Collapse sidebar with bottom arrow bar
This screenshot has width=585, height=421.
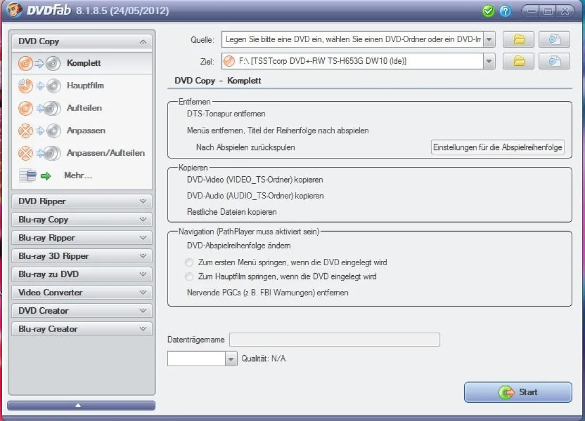(x=81, y=405)
